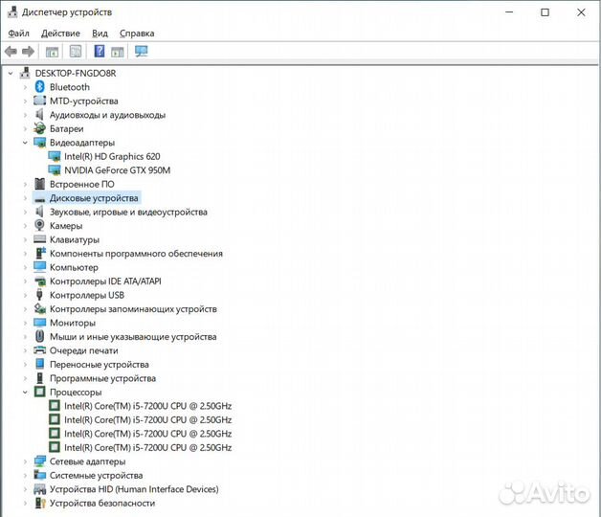This screenshot has width=601, height=517.
Task: Click the Сетевые адаптеры network icon
Action: pyautogui.click(x=39, y=461)
